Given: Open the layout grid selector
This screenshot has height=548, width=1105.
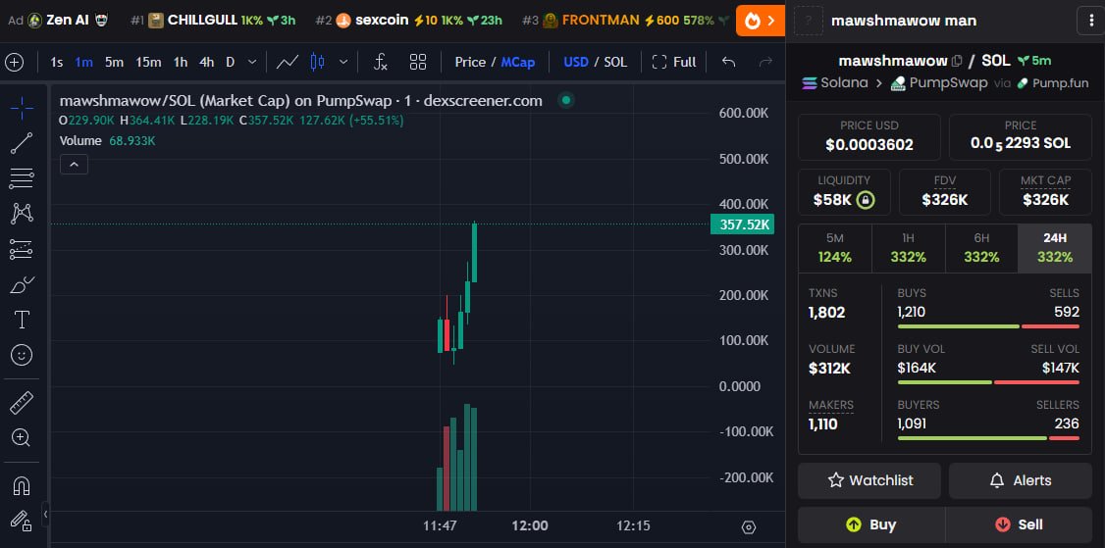Looking at the screenshot, I should coord(418,62).
